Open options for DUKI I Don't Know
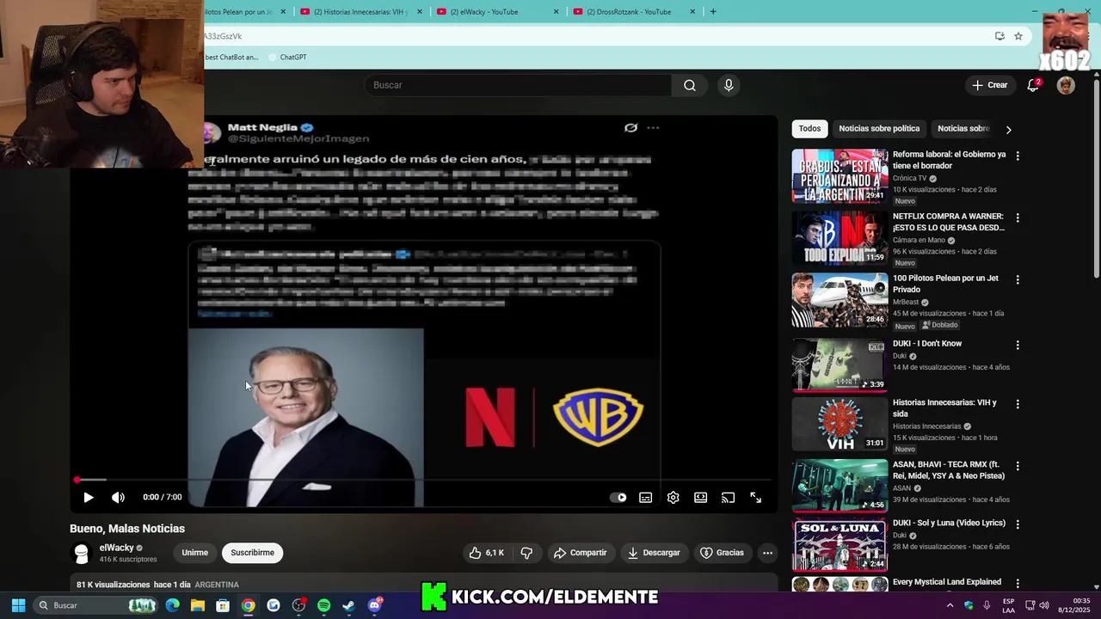 pyautogui.click(x=1018, y=345)
